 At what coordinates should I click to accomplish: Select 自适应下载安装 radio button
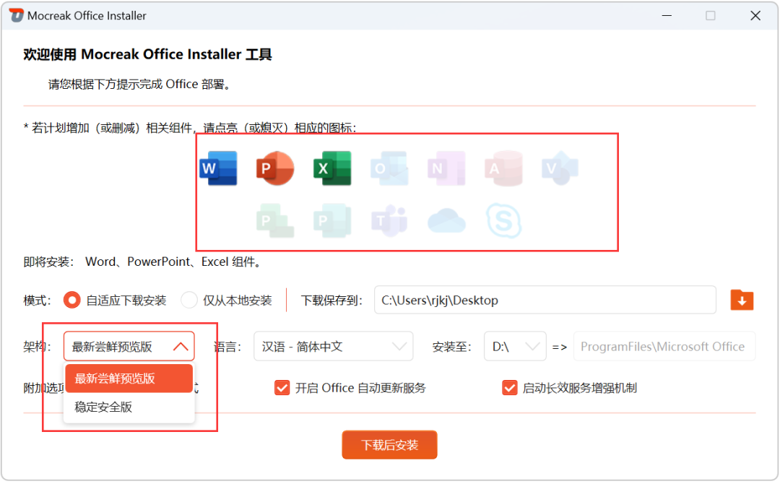[x=72, y=301]
